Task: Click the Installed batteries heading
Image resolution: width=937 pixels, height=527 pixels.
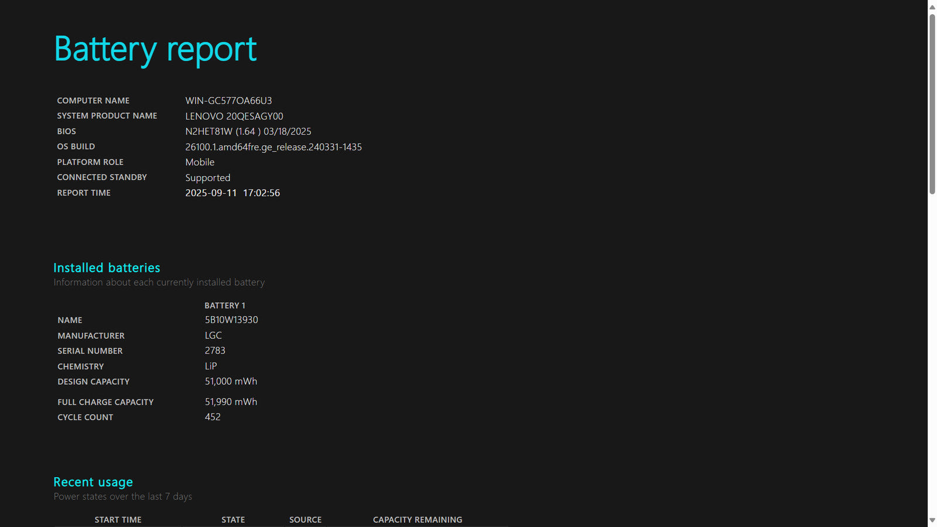Action: [107, 268]
